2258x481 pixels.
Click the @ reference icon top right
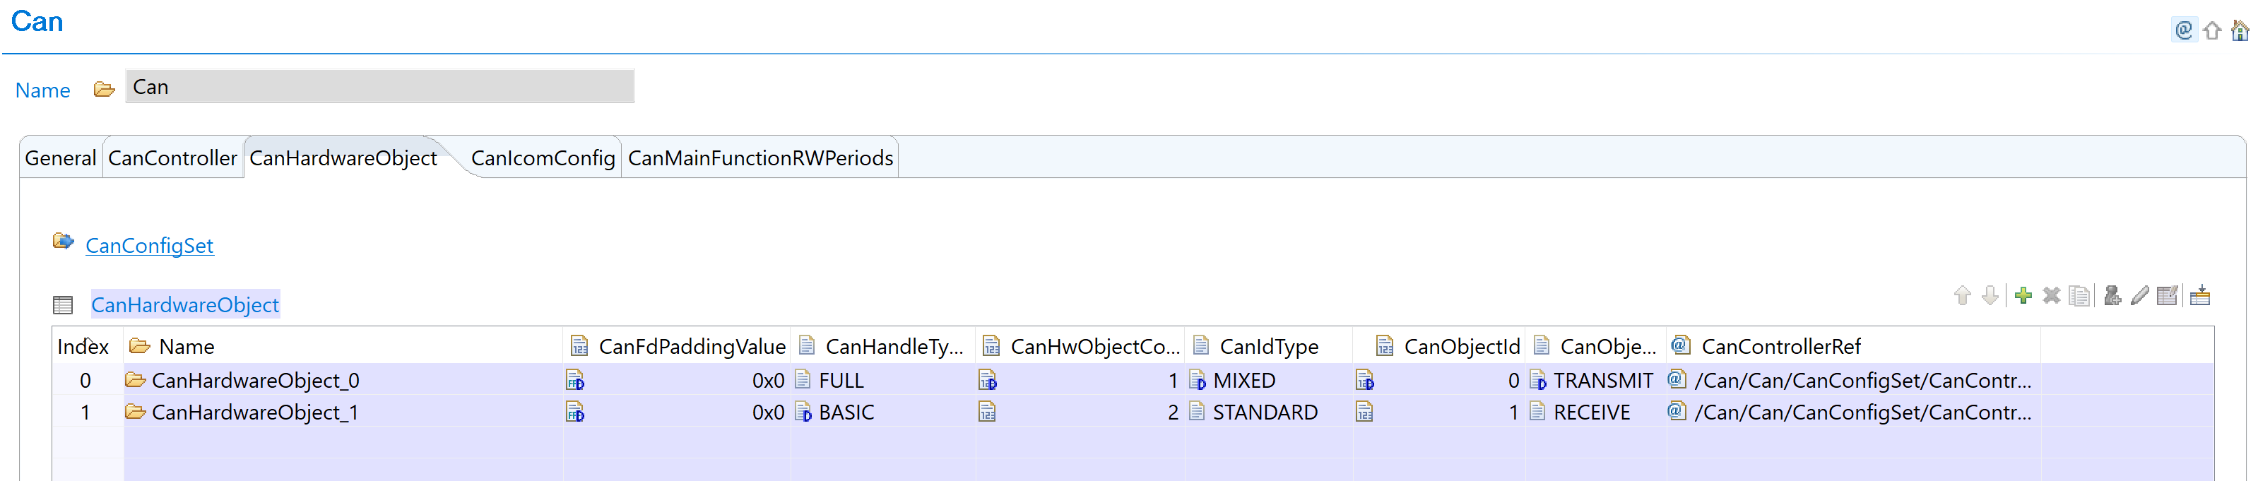pyautogui.click(x=2184, y=32)
